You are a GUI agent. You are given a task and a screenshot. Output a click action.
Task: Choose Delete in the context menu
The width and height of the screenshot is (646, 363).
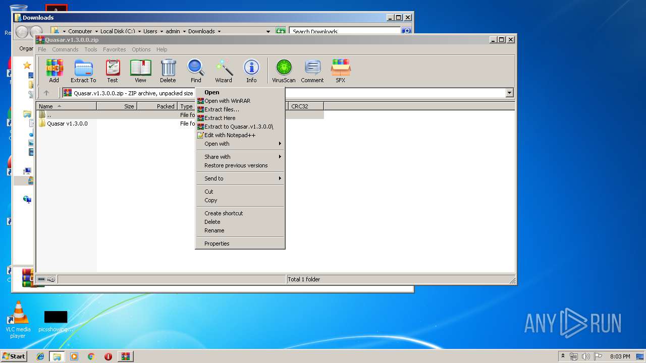(240, 222)
